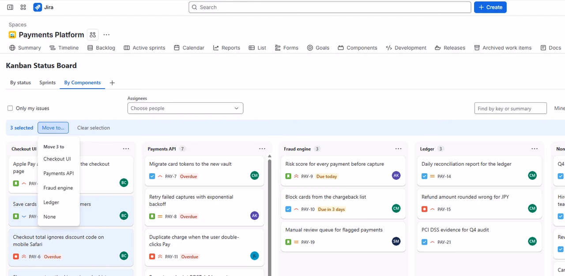Screen dimensions: 565x276
Task: Open the team icon beside Payments Platform
Action: pyautogui.click(x=92, y=35)
